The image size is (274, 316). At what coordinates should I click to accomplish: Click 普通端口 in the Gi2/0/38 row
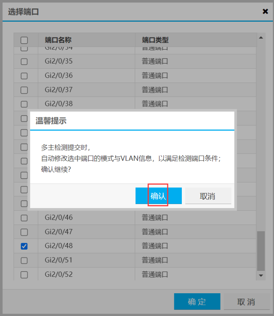coord(155,104)
